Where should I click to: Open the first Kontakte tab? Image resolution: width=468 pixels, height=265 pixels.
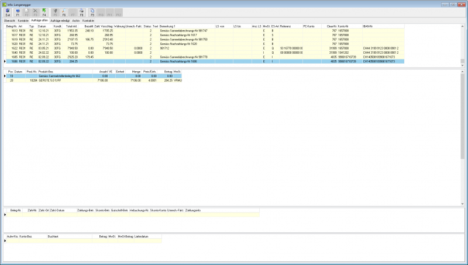[23, 20]
